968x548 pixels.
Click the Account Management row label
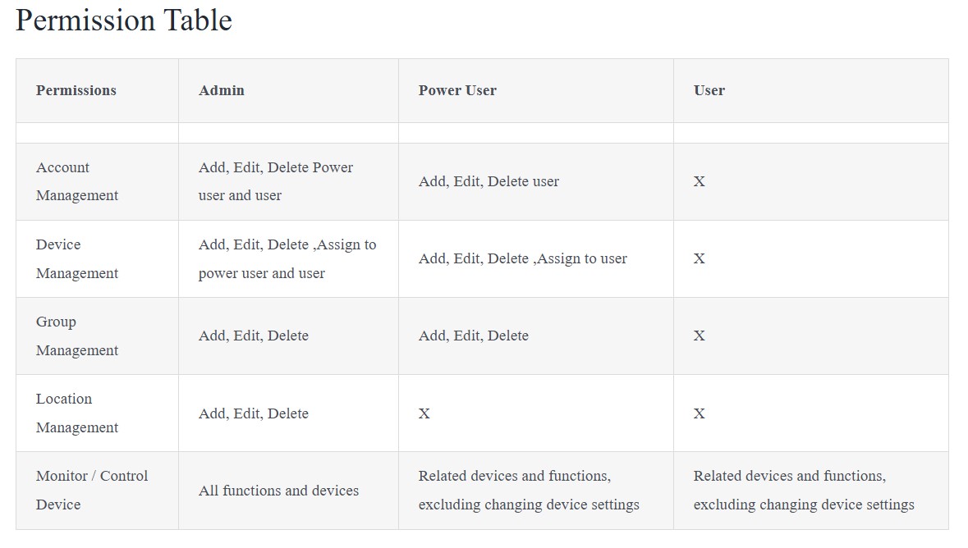click(76, 181)
